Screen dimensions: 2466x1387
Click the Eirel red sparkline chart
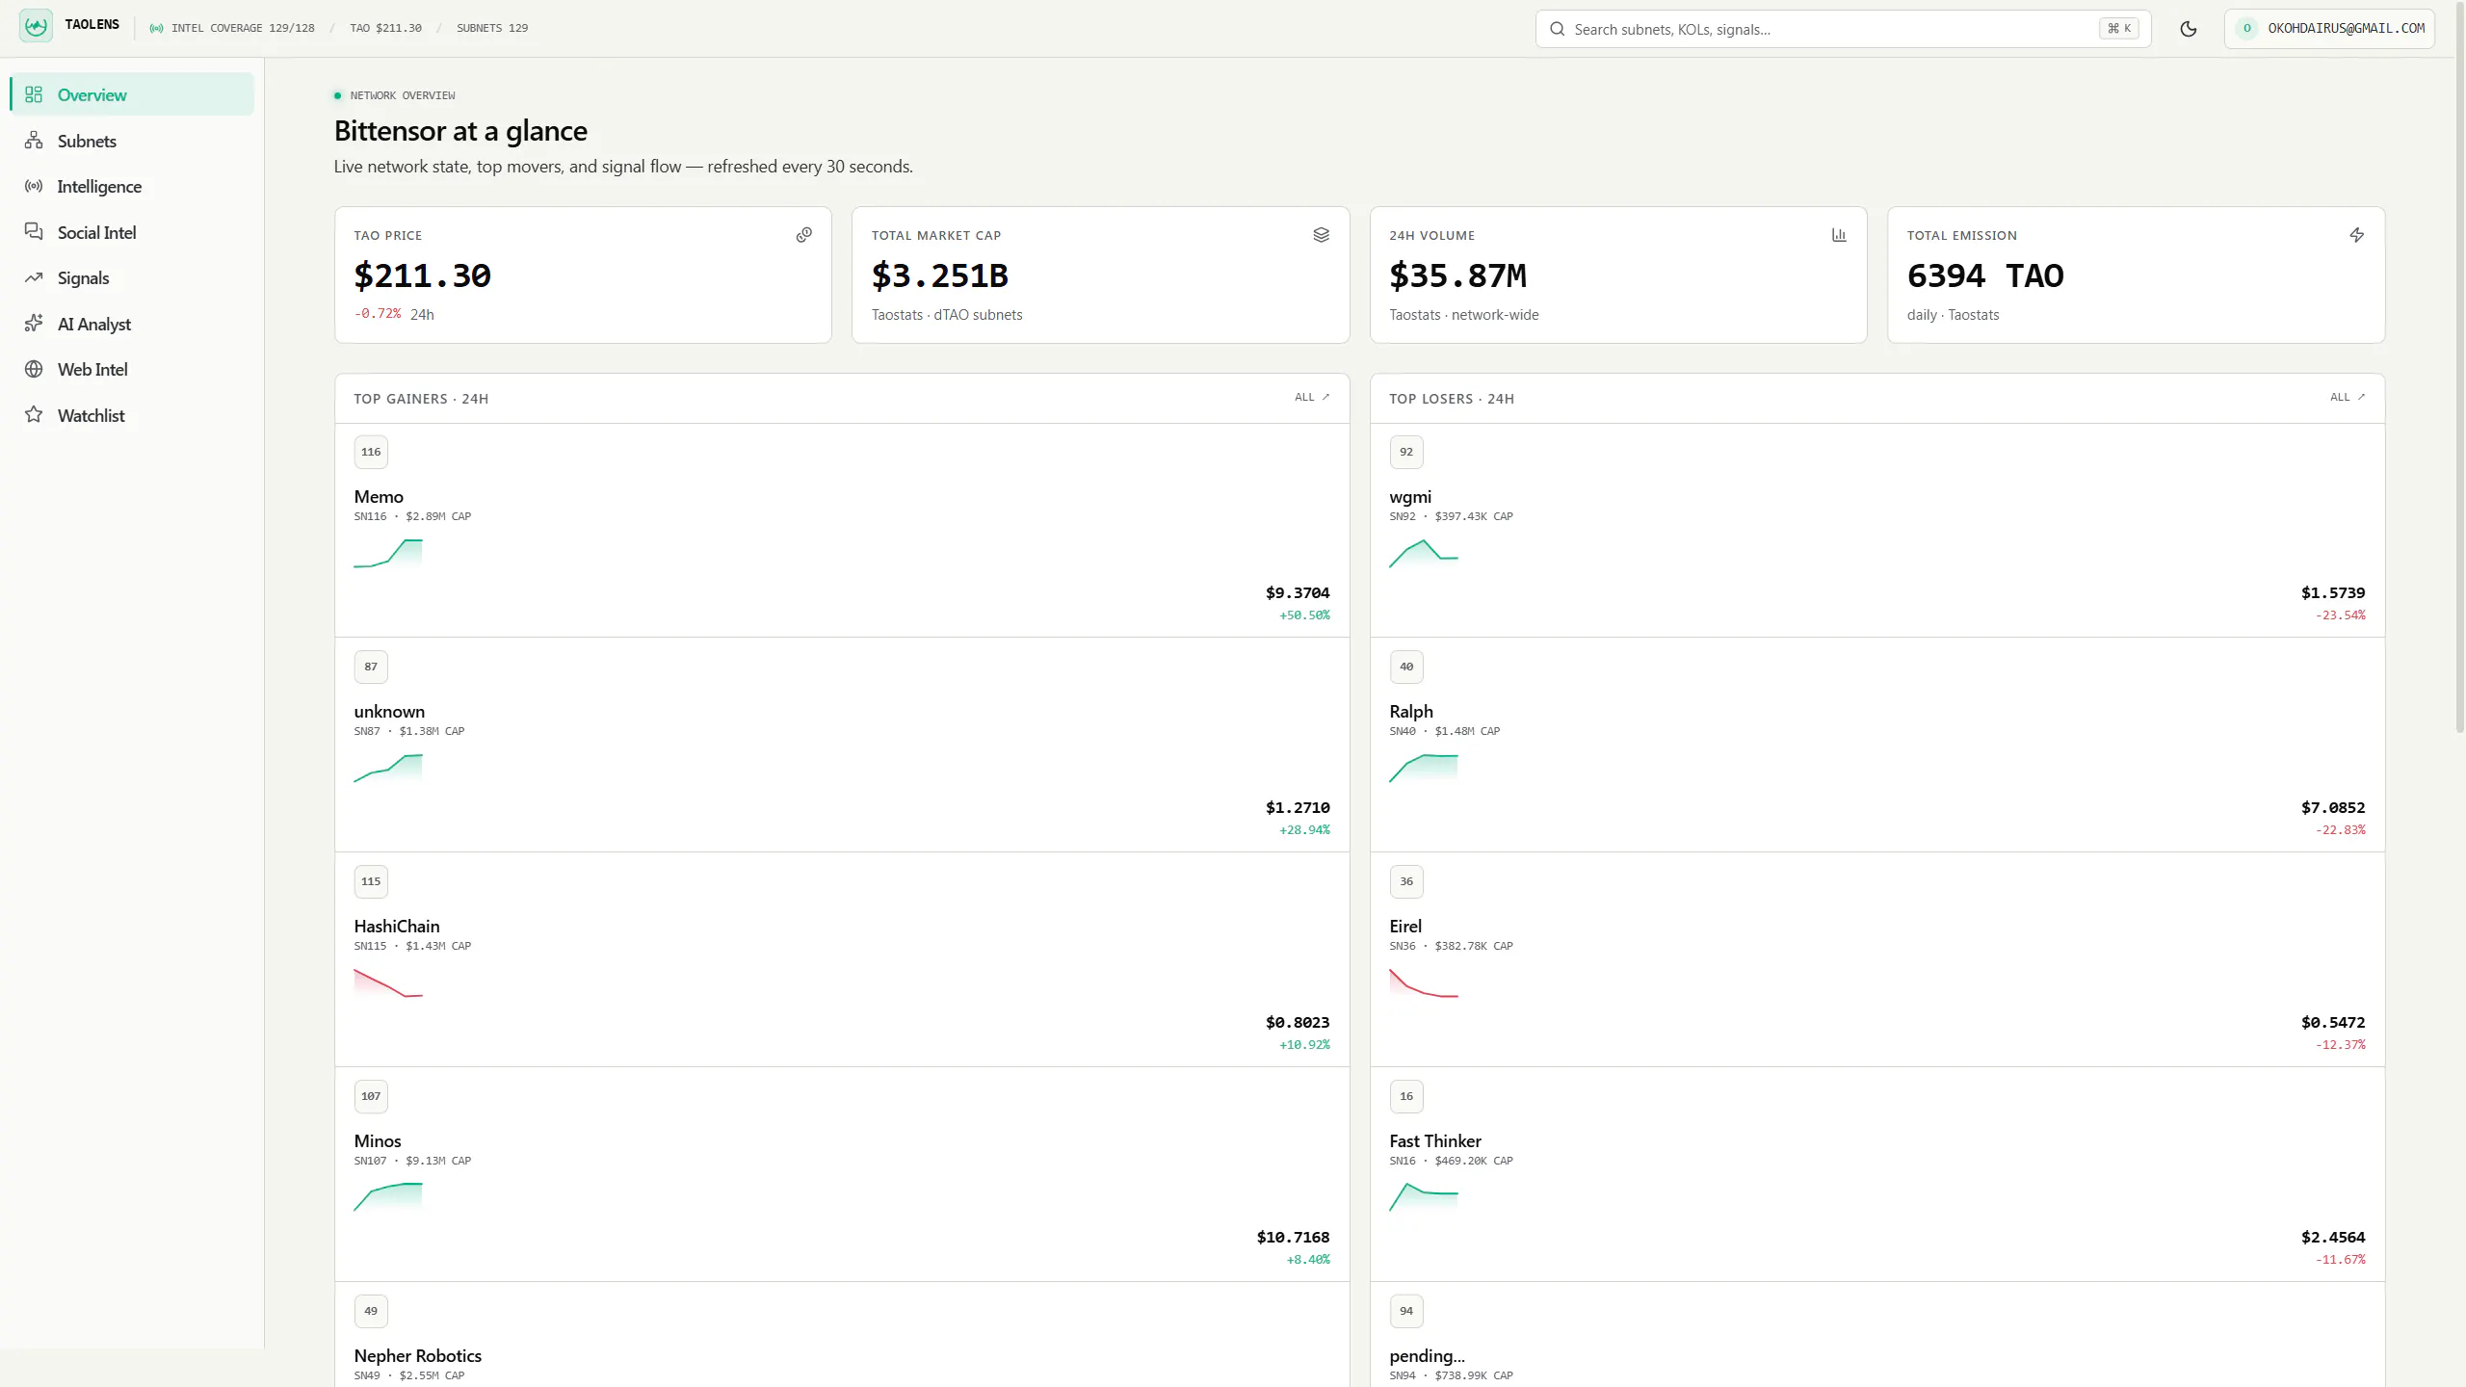tap(1424, 983)
